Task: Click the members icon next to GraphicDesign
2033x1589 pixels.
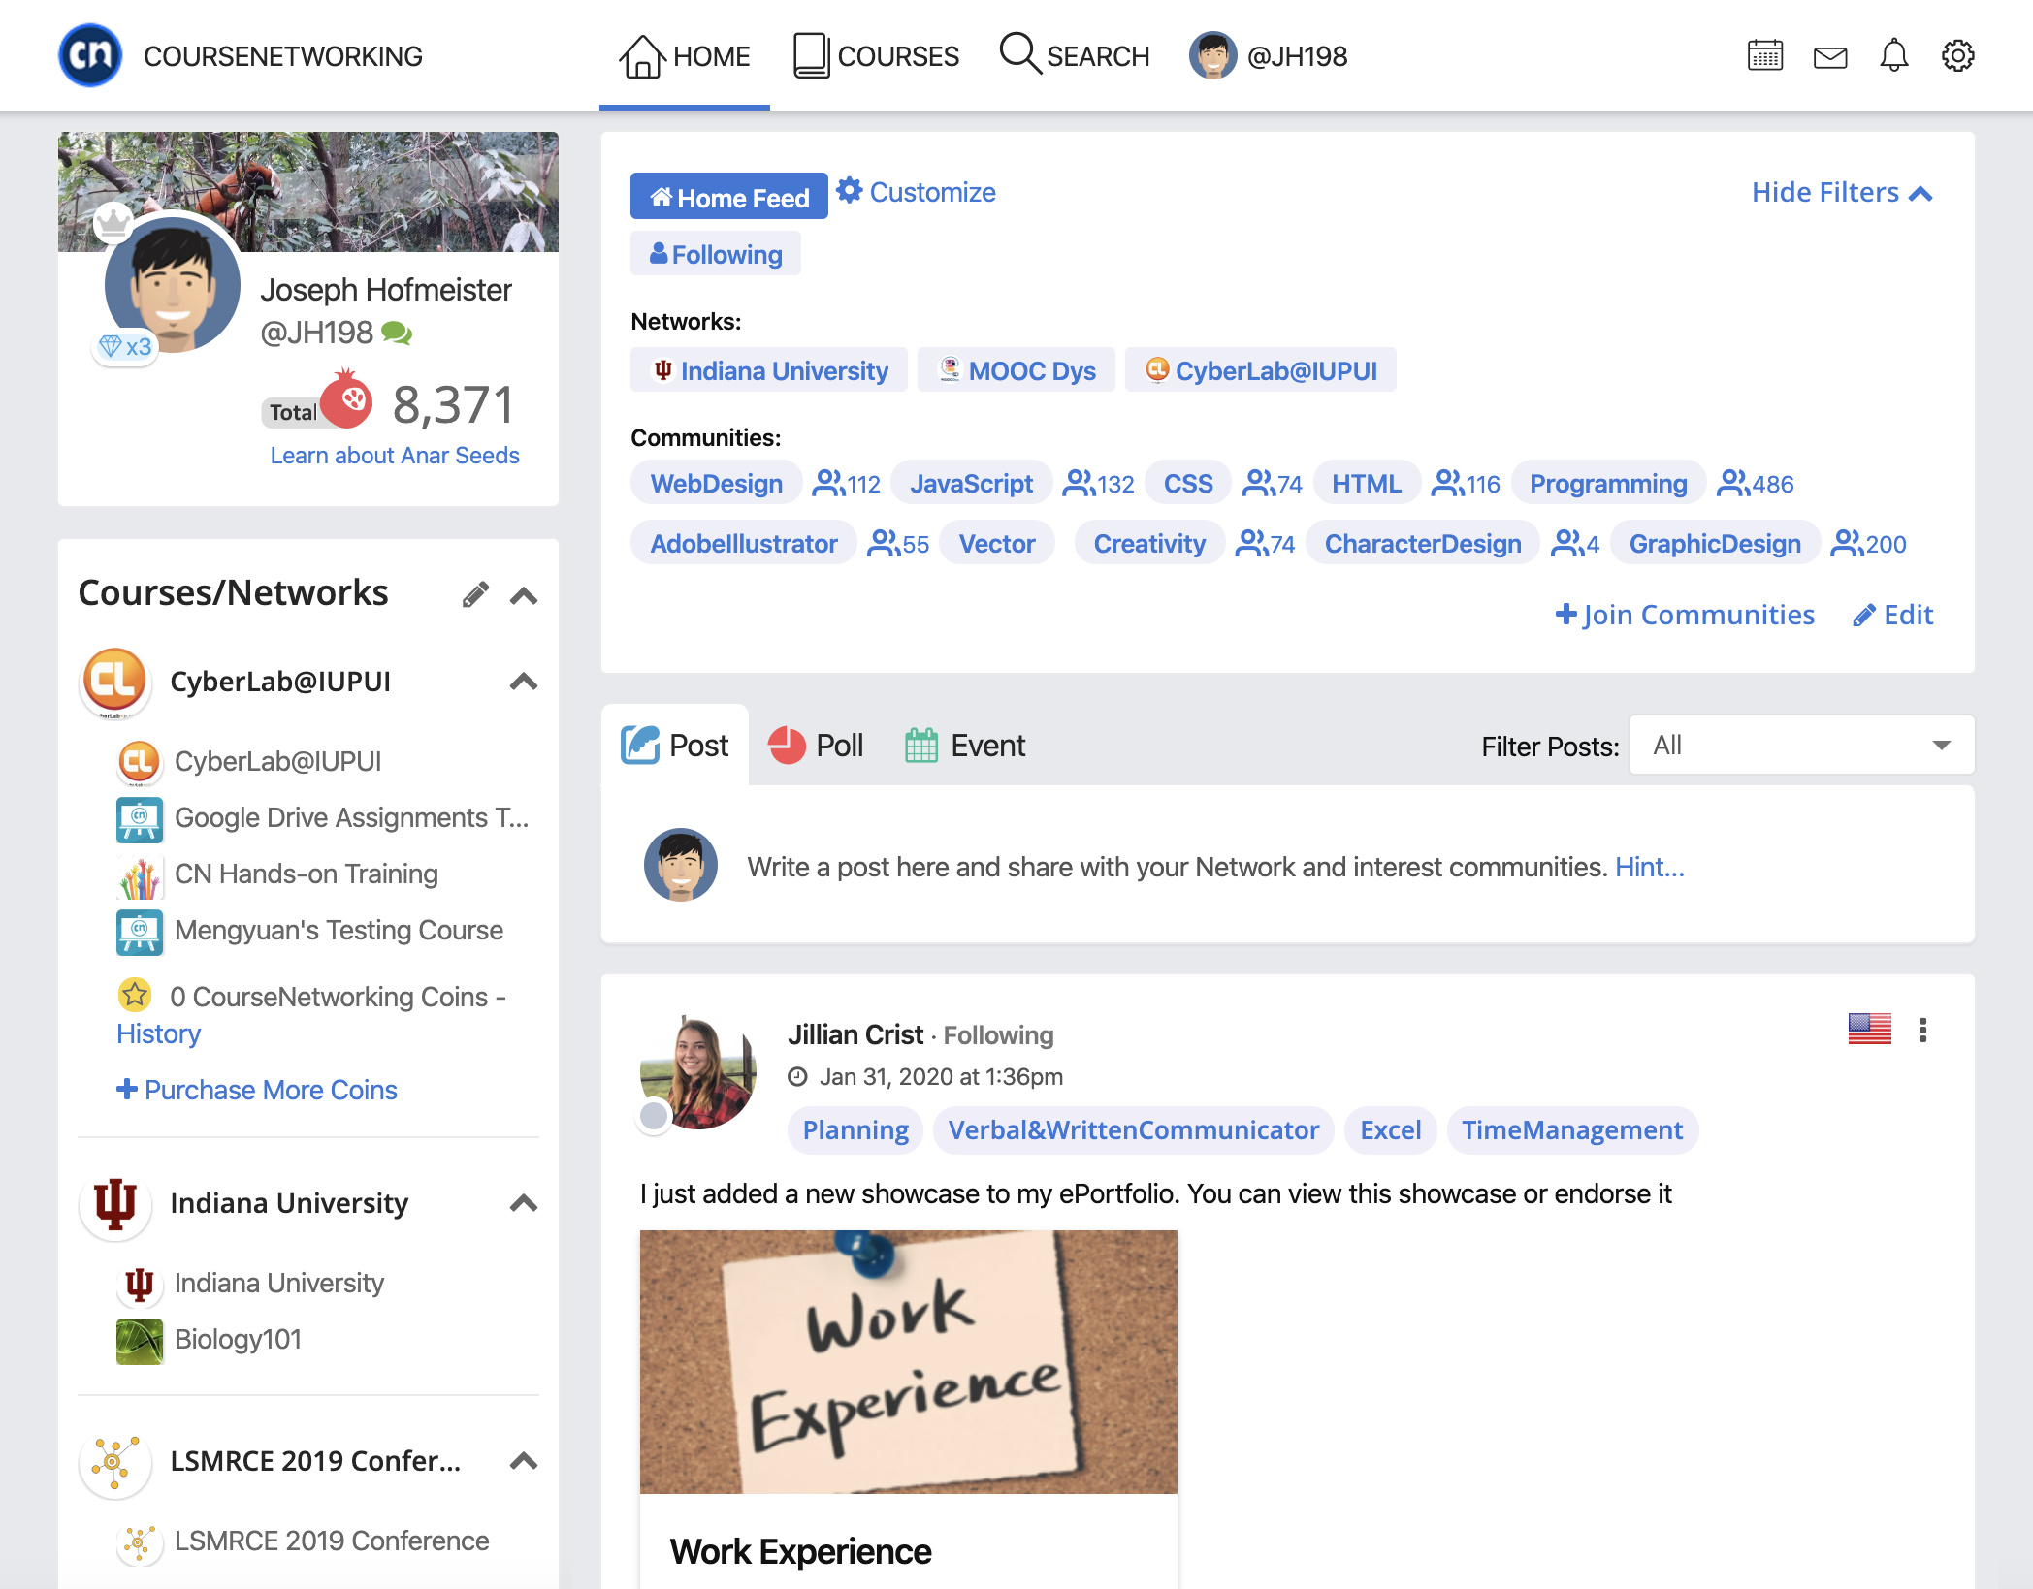Action: click(x=1846, y=543)
